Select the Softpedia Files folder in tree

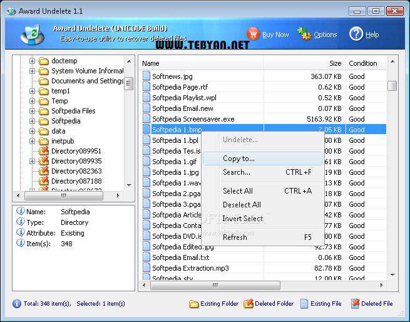pyautogui.click(x=73, y=111)
